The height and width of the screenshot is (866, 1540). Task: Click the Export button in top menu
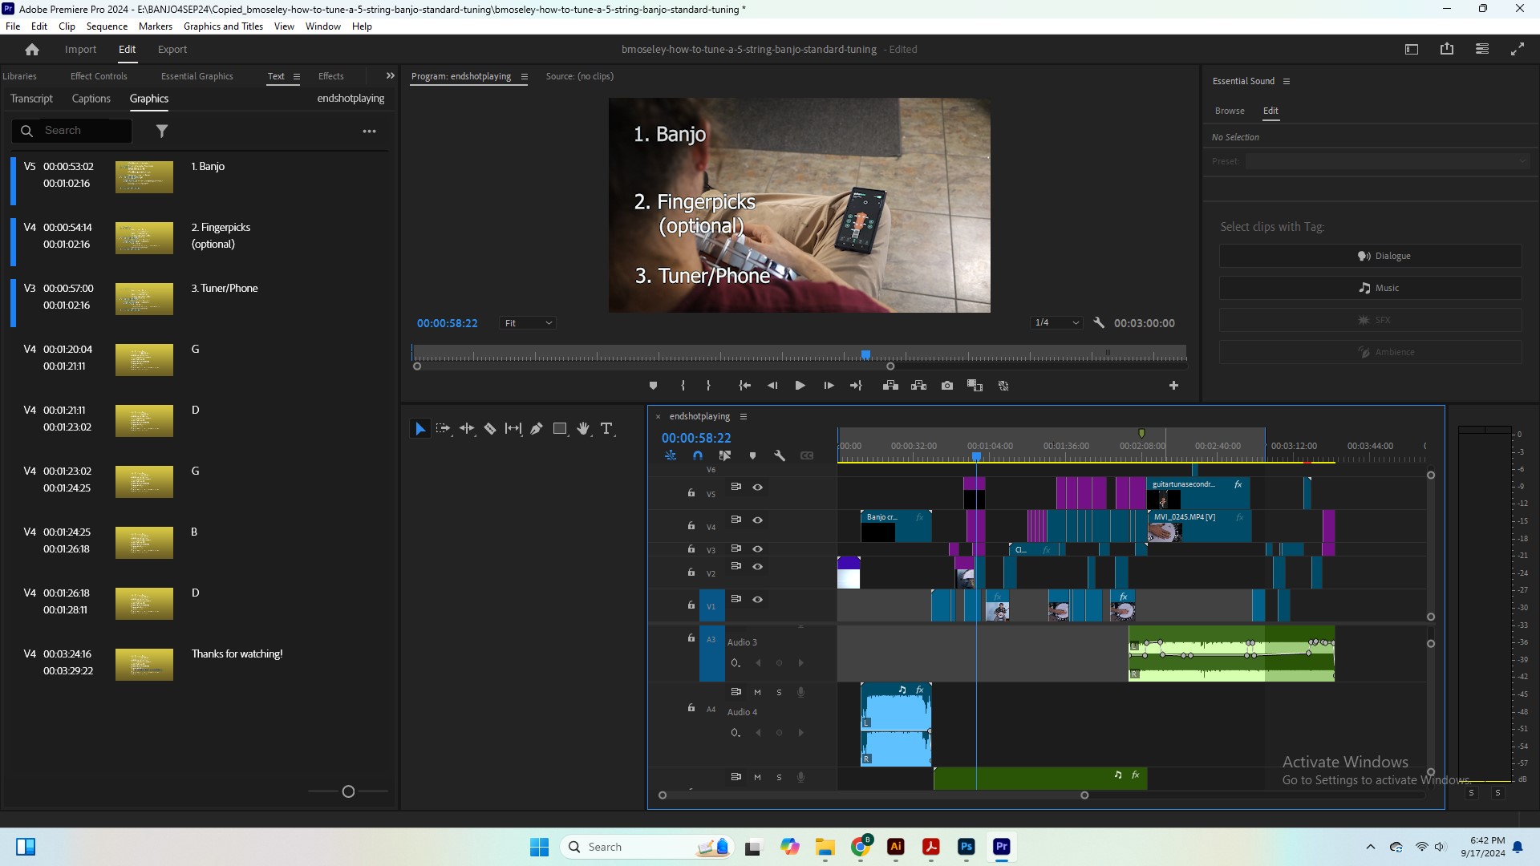(x=172, y=50)
